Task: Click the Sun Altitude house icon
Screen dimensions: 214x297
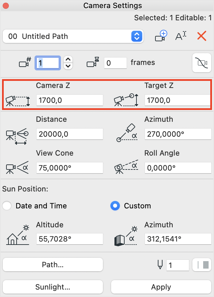Action: coord(18,235)
